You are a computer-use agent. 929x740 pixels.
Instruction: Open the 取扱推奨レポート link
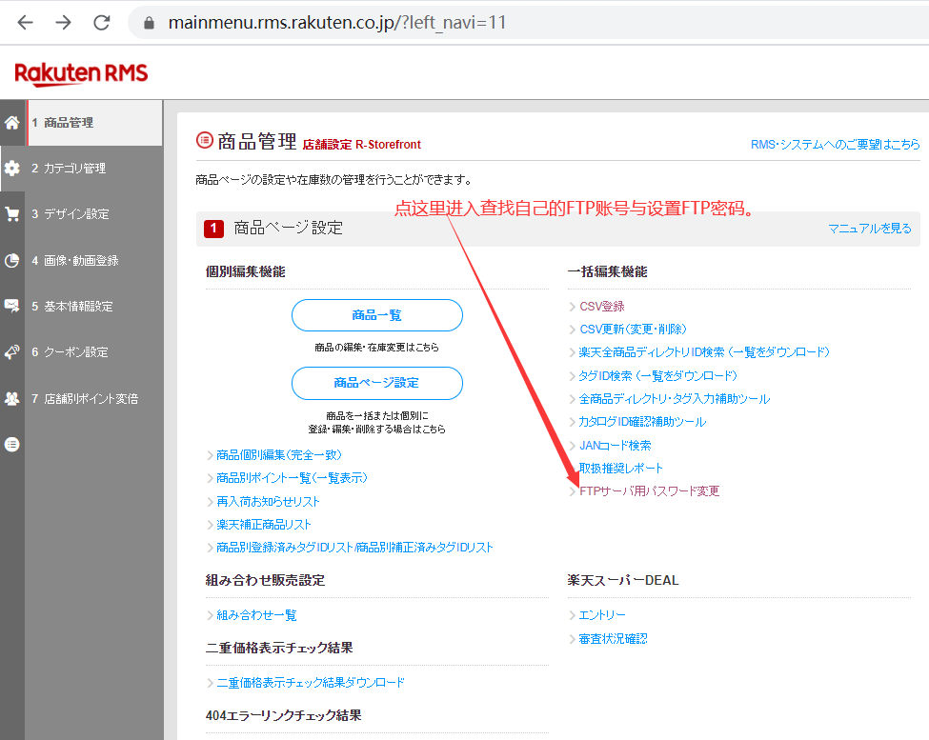point(621,469)
